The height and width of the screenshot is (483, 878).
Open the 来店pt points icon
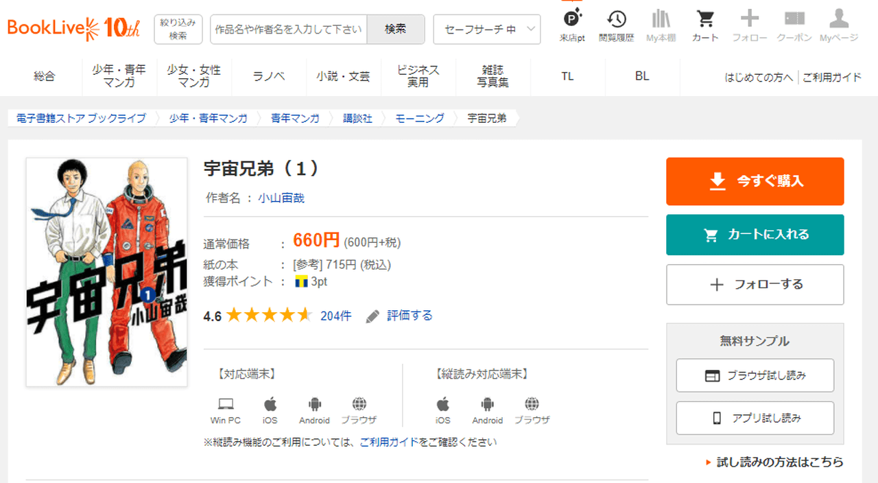(572, 26)
